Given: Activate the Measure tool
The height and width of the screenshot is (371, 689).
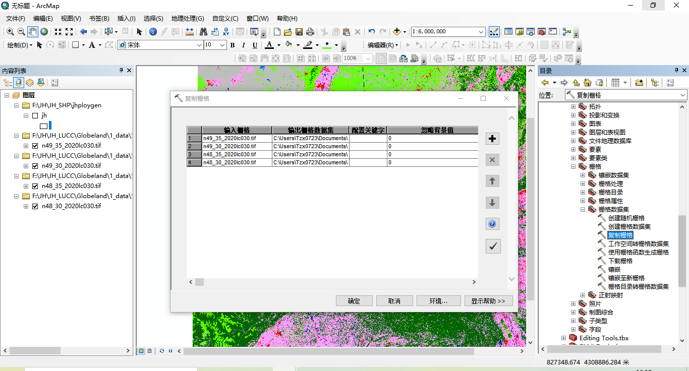Looking at the screenshot, I should click(x=189, y=31).
